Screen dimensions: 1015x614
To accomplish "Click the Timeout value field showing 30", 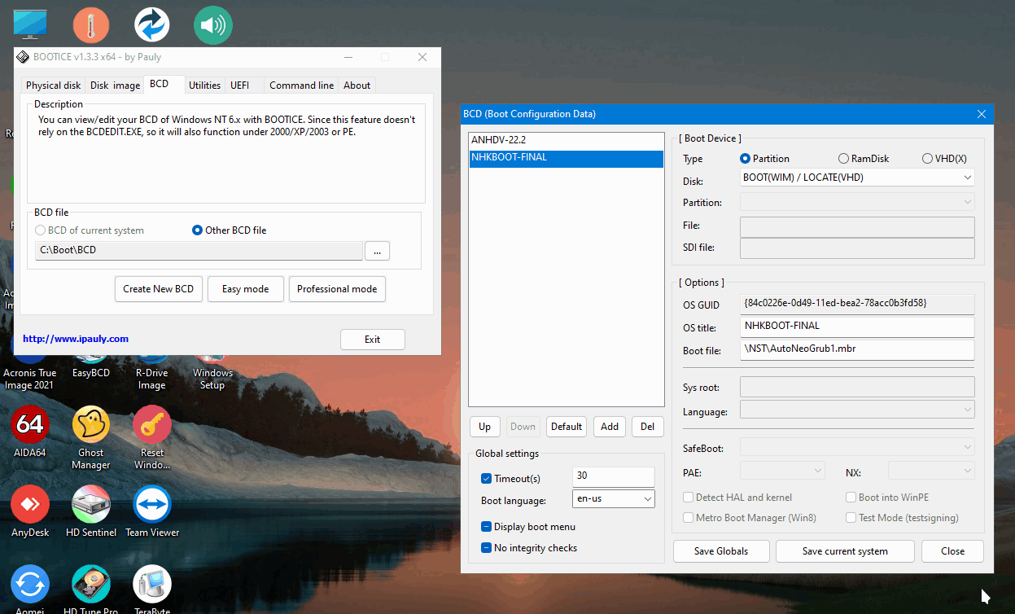I will (614, 476).
